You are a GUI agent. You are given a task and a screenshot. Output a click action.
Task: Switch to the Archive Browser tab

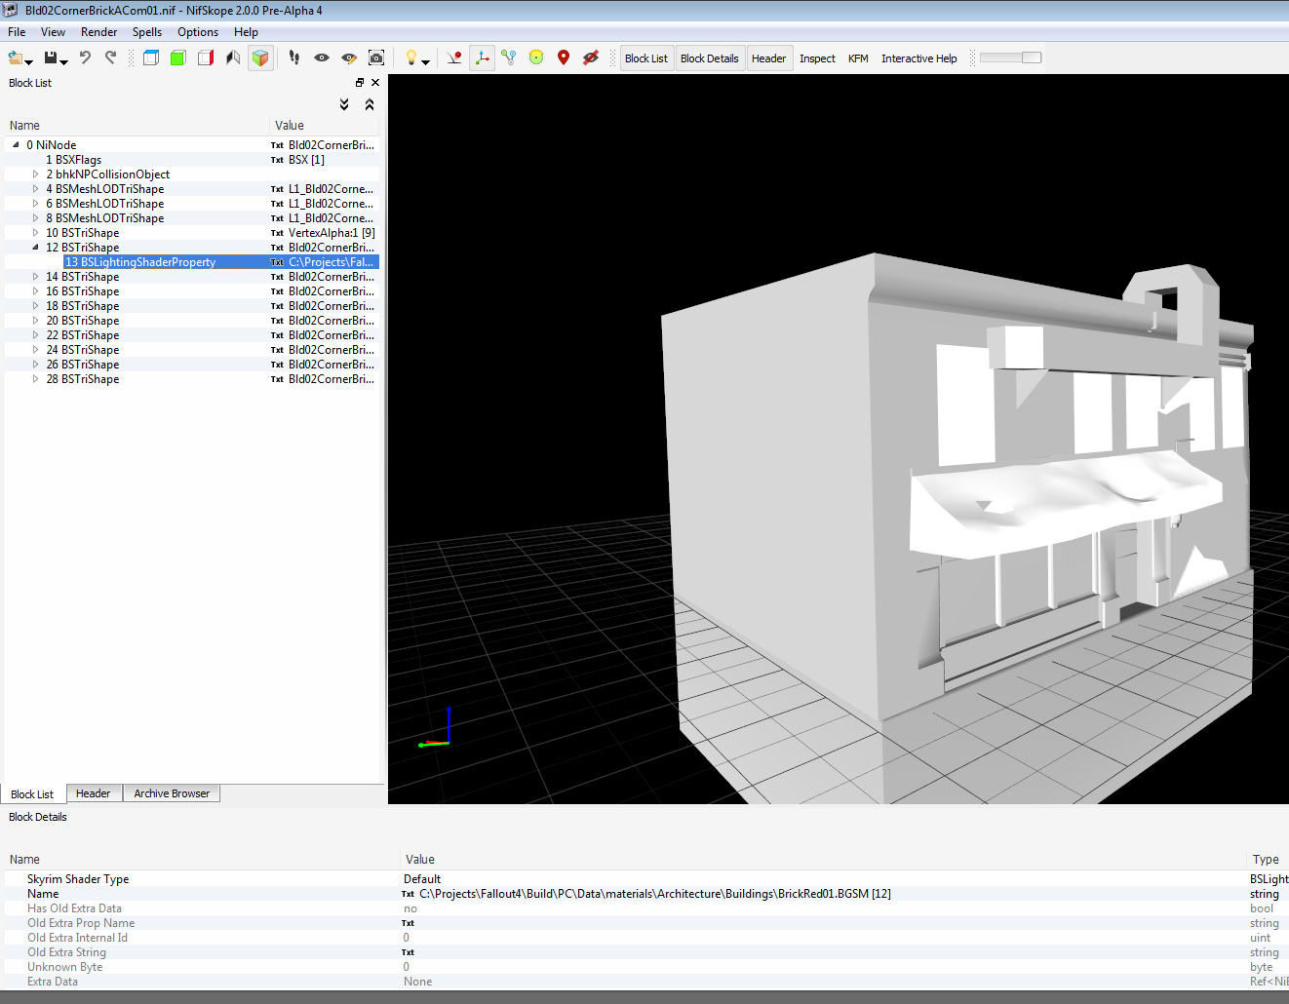(172, 793)
